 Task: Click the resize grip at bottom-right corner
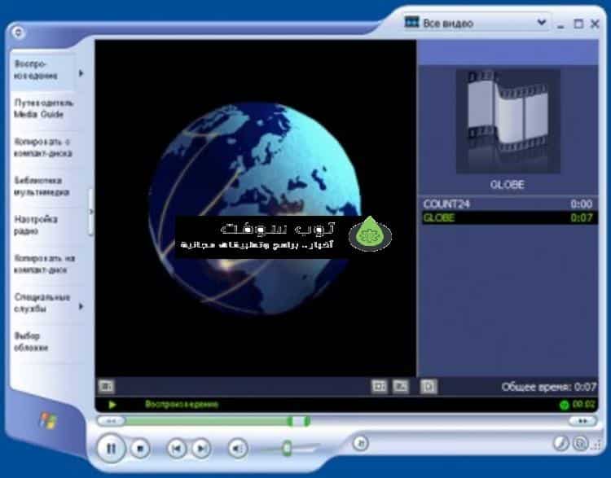coord(597,445)
